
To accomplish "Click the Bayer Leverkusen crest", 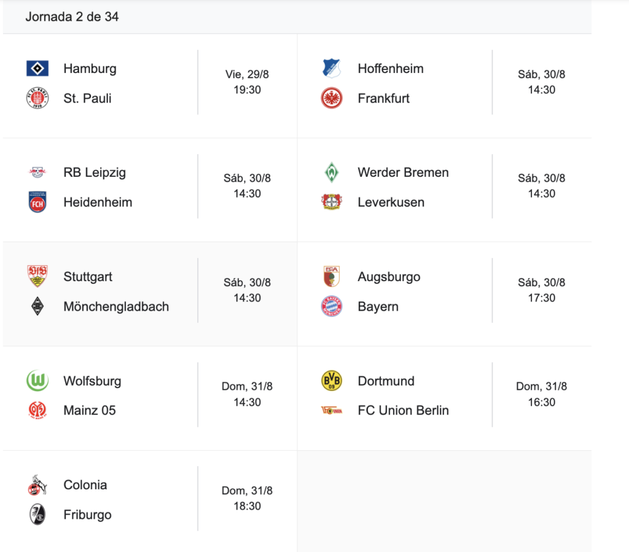I will (x=332, y=202).
